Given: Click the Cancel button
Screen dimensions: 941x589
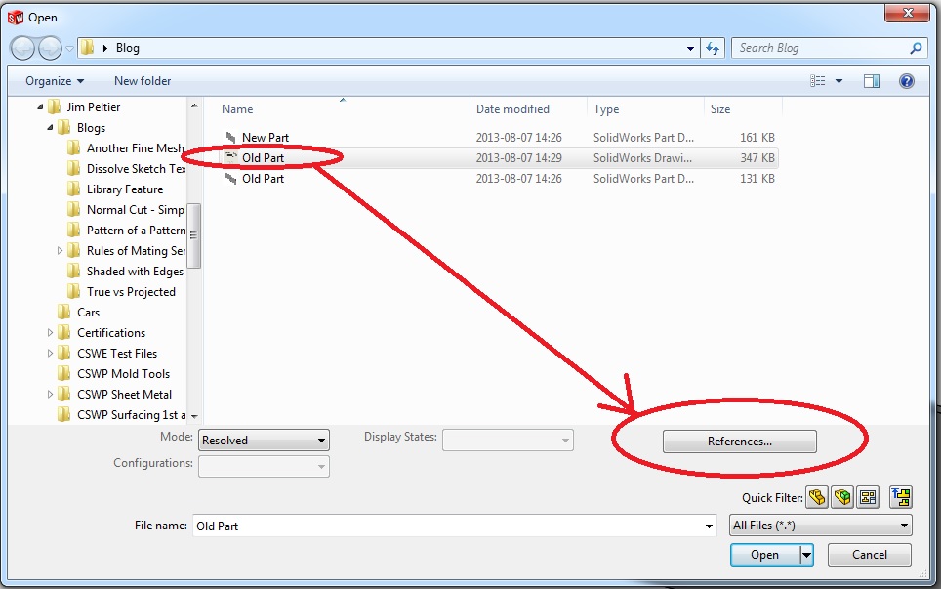Looking at the screenshot, I should (x=868, y=554).
